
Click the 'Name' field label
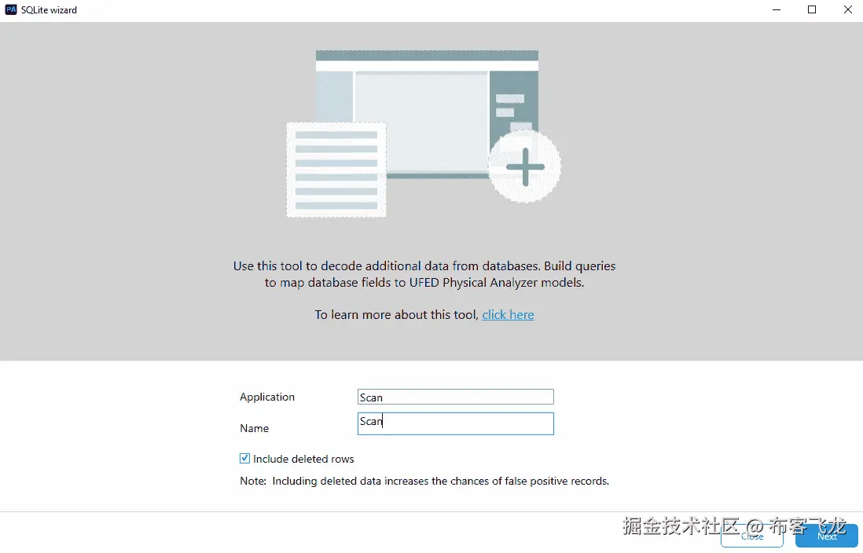pos(255,428)
